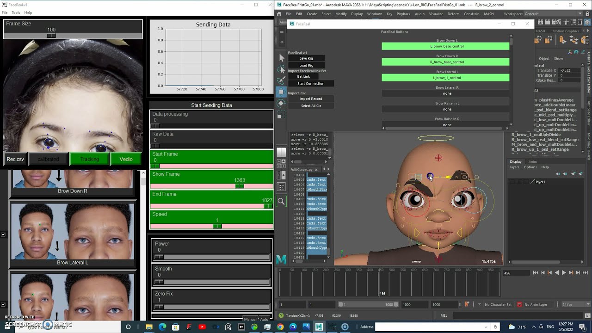This screenshot has height=333, width=592.
Task: Open the File menu in Maya
Action: coord(288,14)
